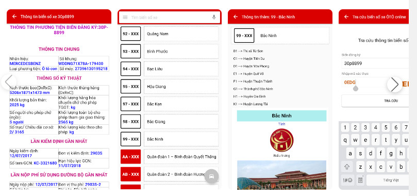Tap the '5' key on the keyboard
Viewport: 417px width, 196px height.
point(386,127)
